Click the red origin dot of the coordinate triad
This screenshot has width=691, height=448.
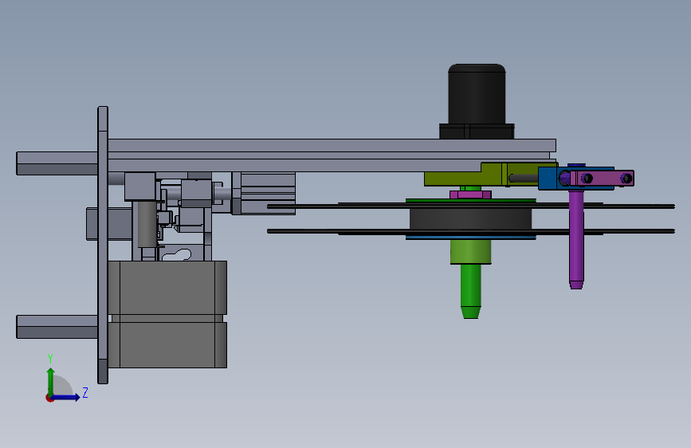click(x=49, y=398)
